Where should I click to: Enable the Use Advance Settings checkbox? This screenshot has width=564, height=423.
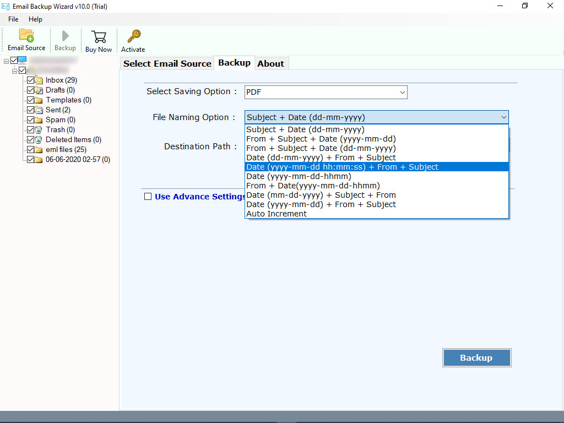148,197
